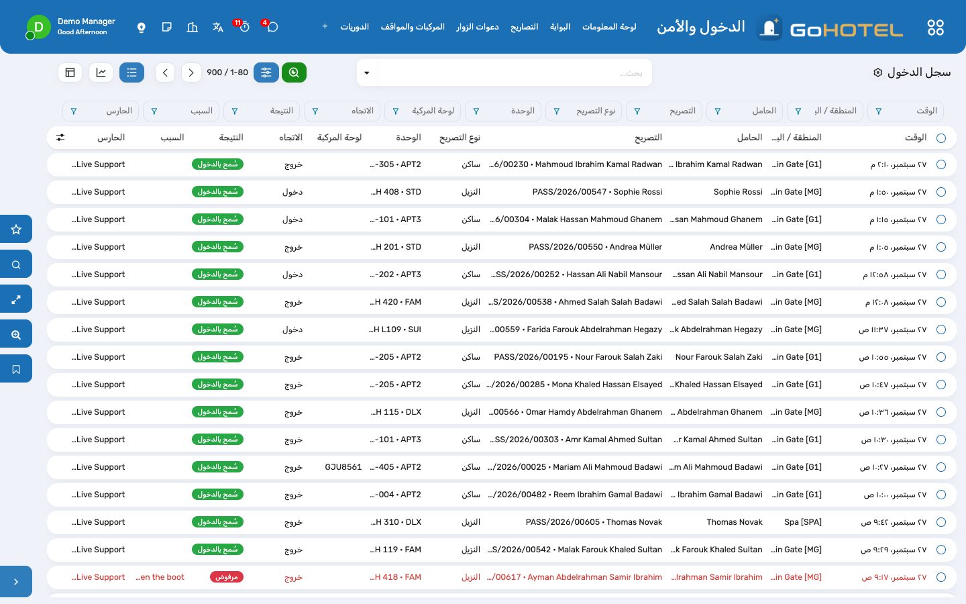The width and height of the screenshot is (966, 604).
Task: Open the building icon in the header
Action: [x=193, y=27]
